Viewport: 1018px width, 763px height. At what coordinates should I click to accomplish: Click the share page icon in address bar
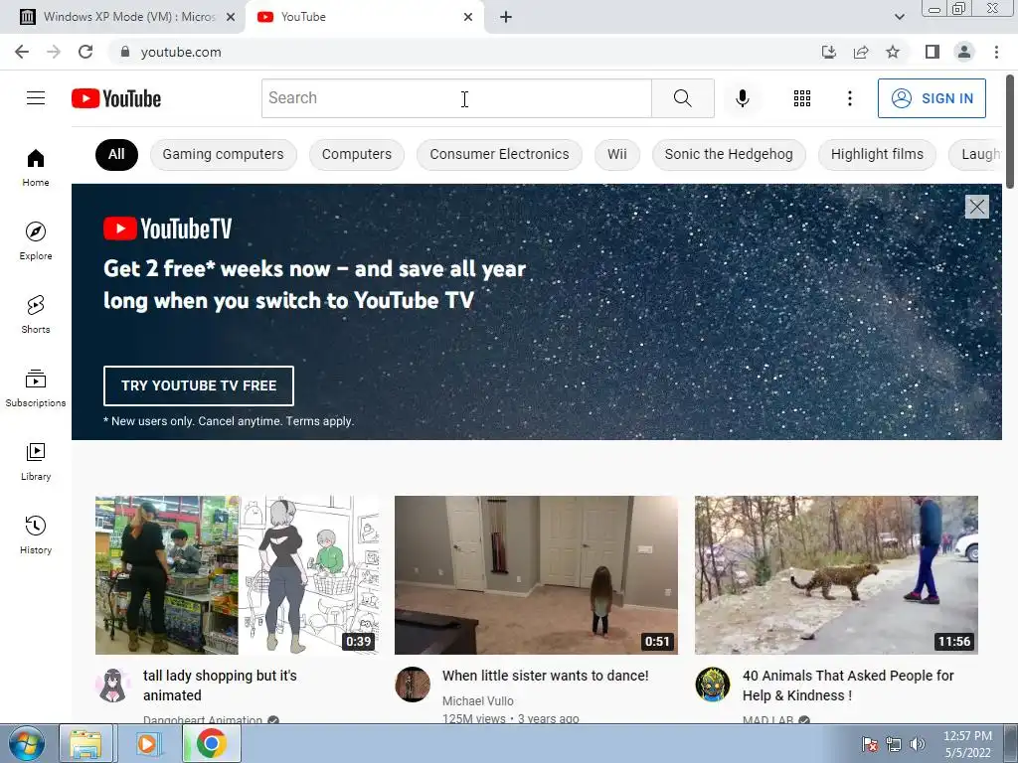861,52
